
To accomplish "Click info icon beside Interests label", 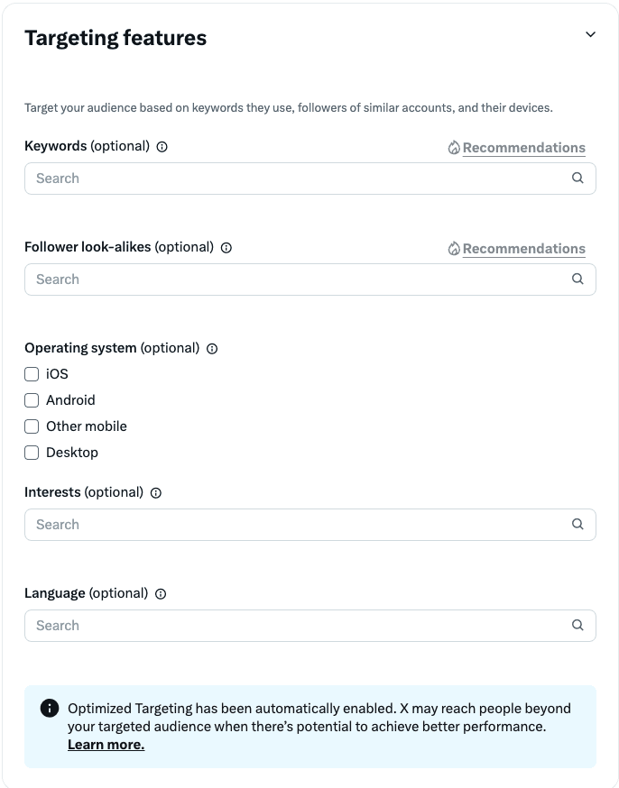I will [156, 493].
